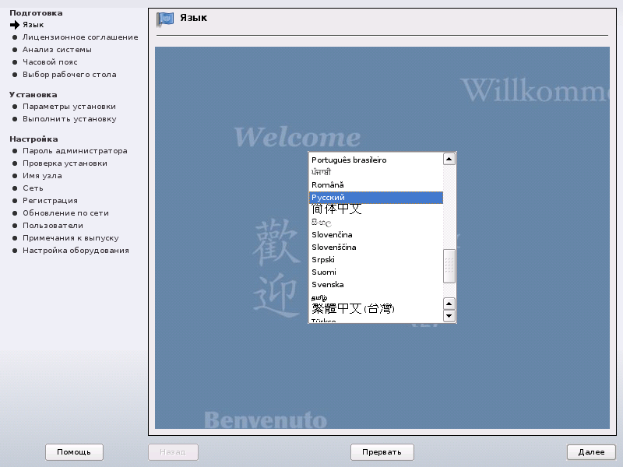
Task: Choose Suomi as the language
Action: [x=324, y=272]
